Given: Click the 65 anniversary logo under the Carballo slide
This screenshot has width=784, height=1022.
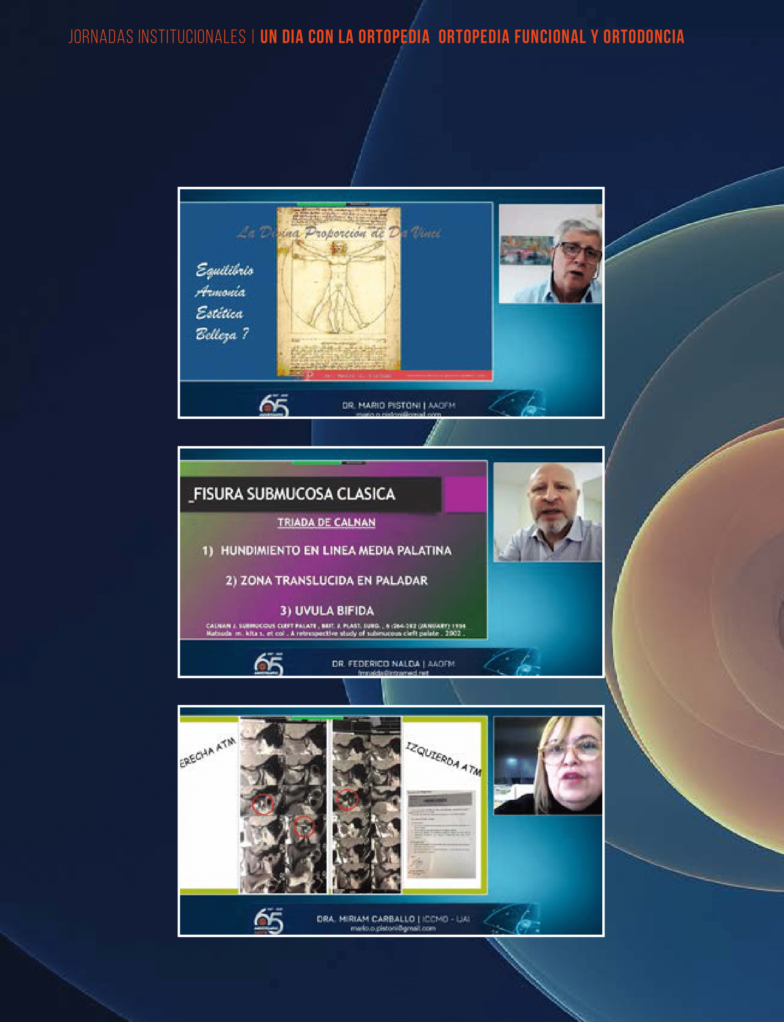Looking at the screenshot, I should (269, 922).
